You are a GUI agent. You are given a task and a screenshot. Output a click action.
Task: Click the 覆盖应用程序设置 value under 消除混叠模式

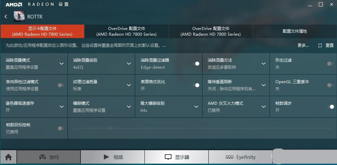coord(22,67)
